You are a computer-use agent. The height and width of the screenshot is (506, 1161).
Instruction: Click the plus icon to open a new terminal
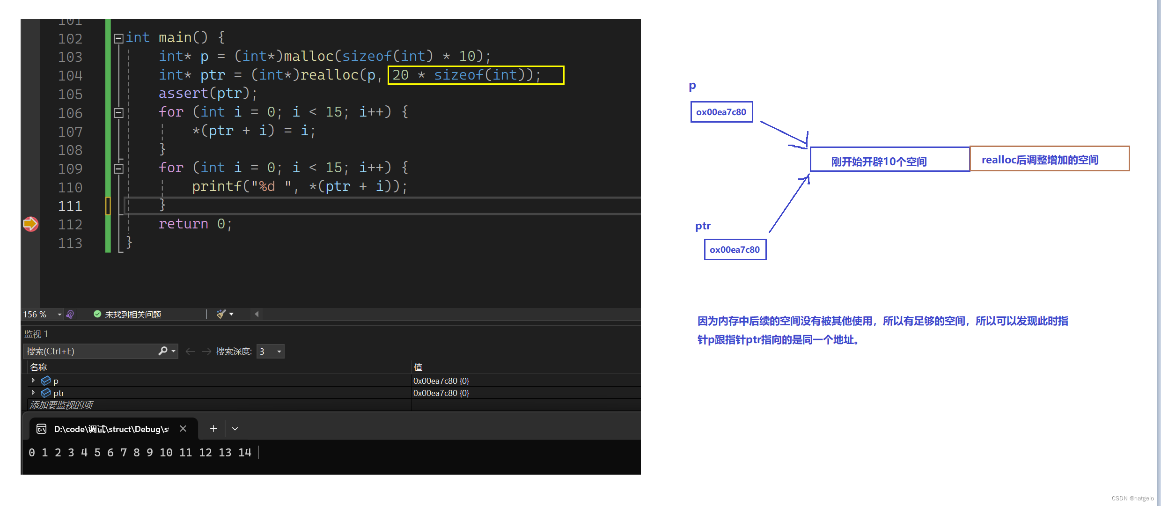point(213,428)
